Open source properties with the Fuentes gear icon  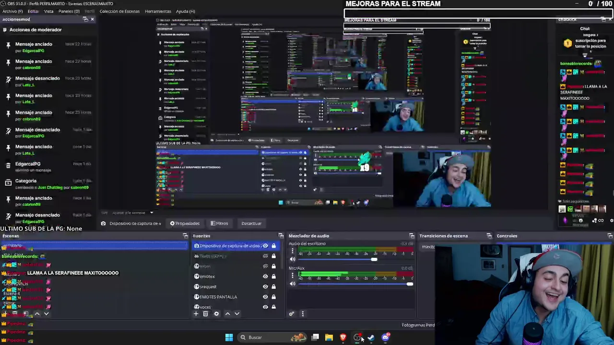pos(216,314)
